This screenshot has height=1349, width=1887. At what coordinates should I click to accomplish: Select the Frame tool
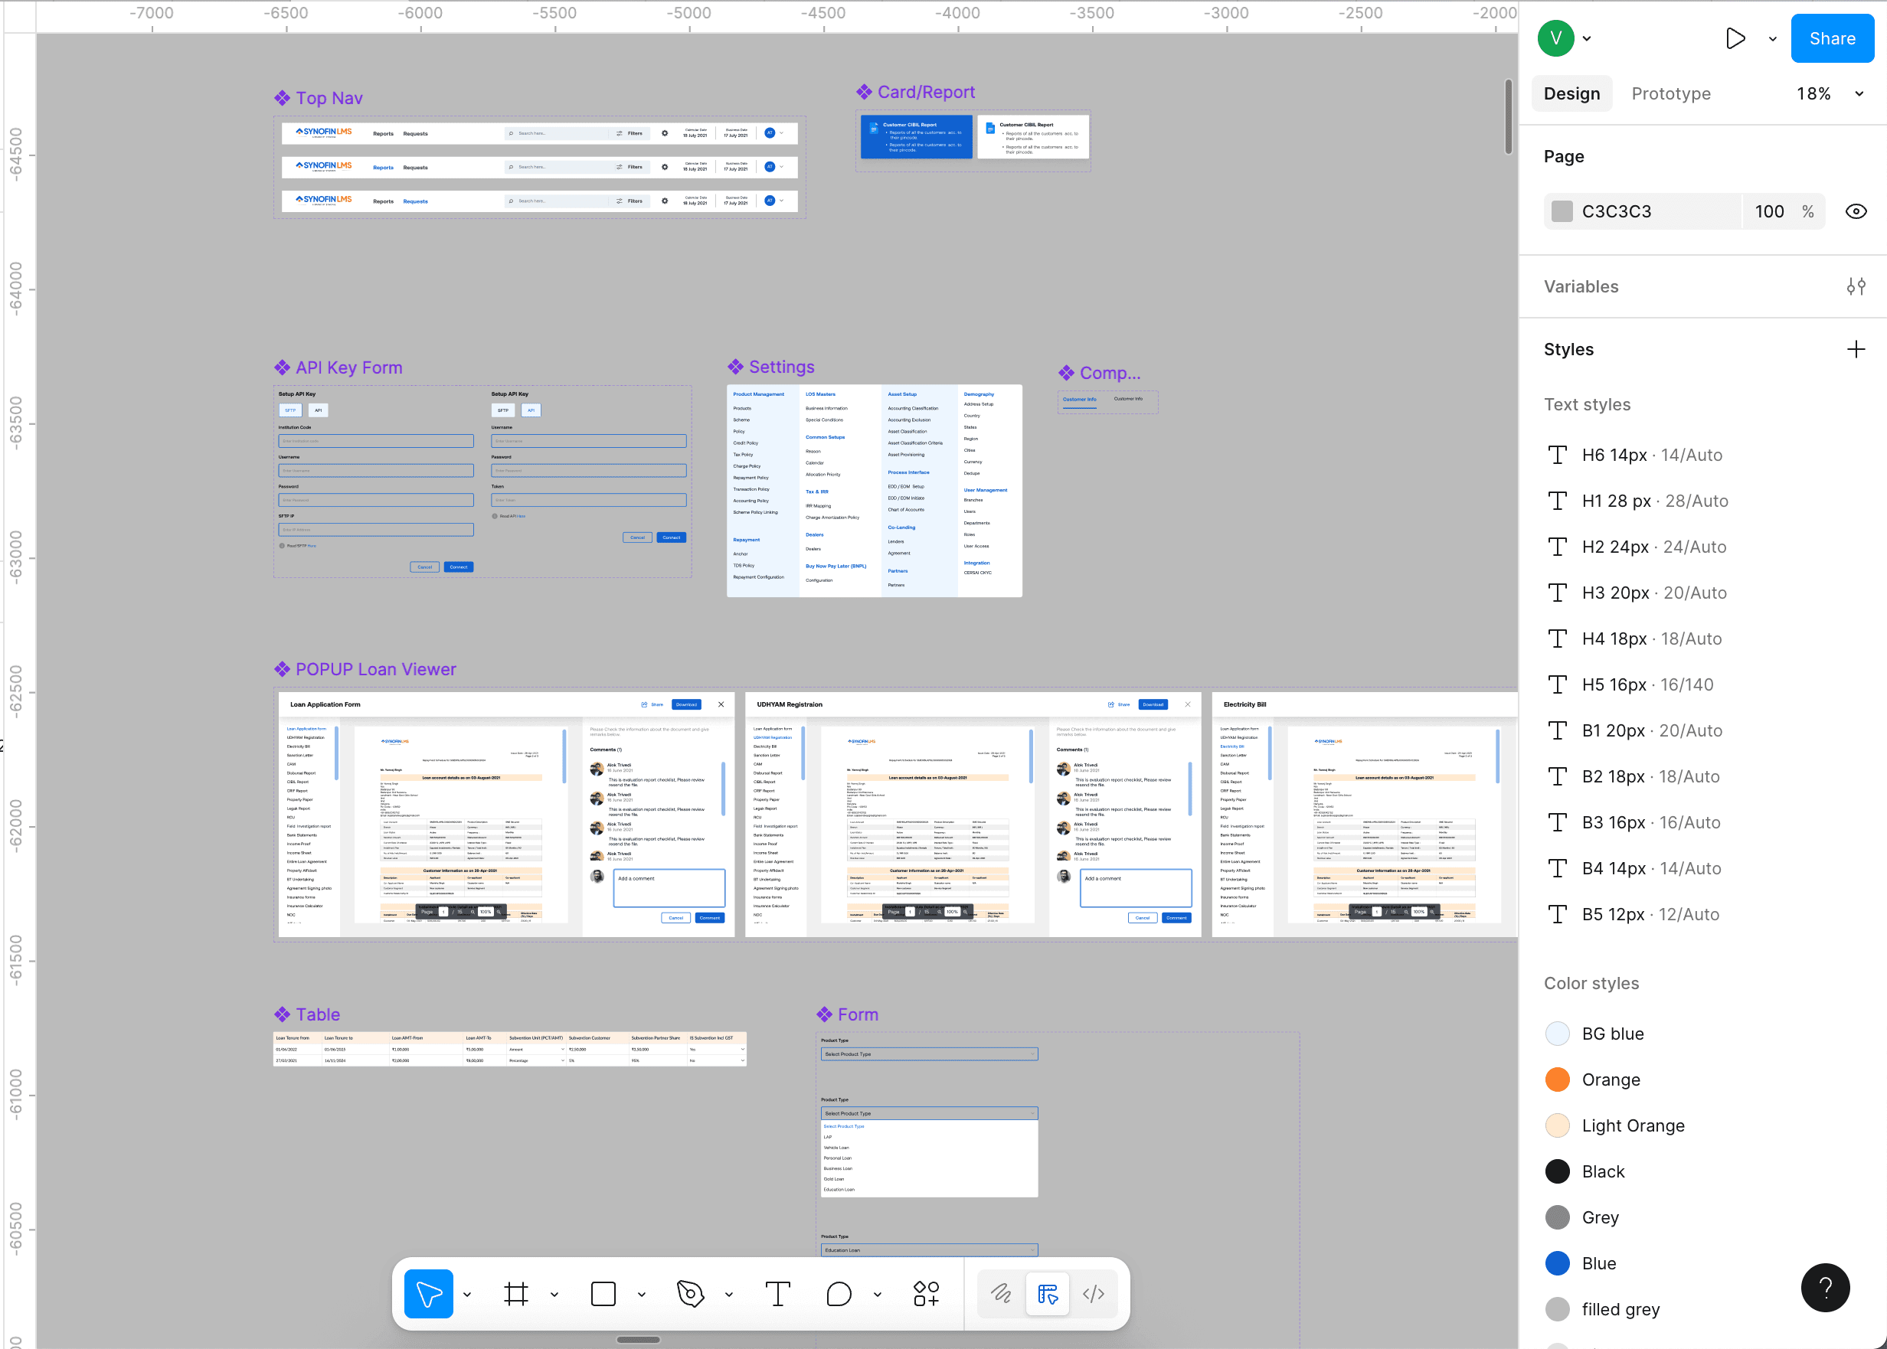(516, 1293)
